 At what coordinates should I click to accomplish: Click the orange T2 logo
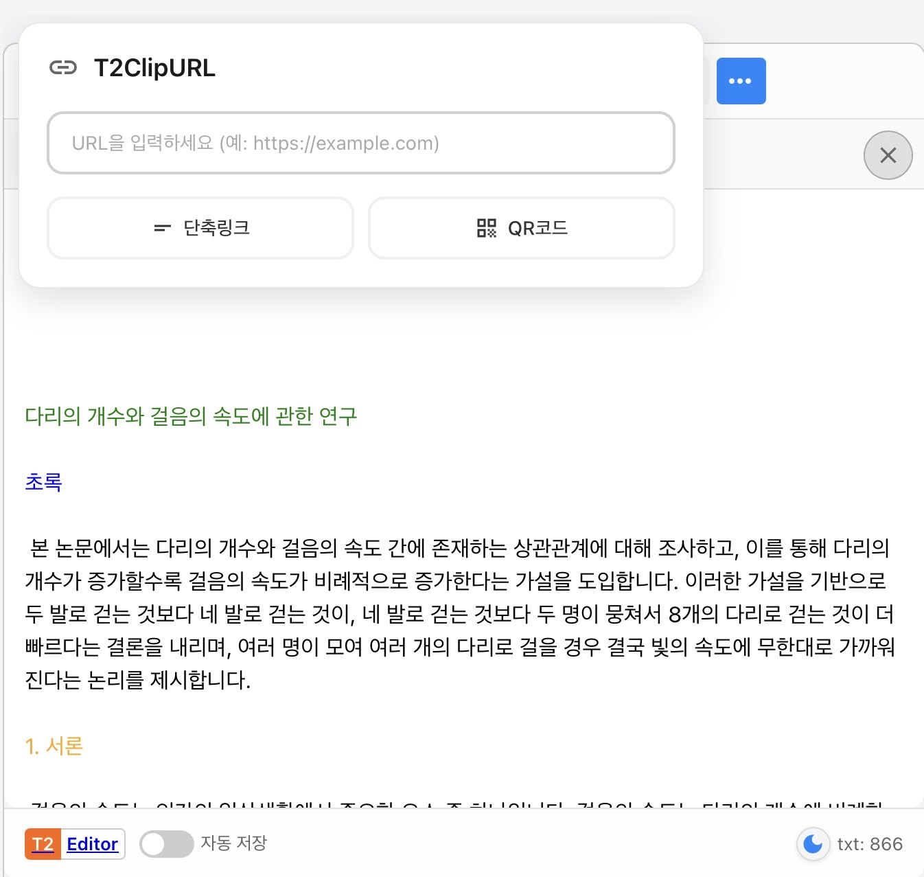(x=43, y=844)
